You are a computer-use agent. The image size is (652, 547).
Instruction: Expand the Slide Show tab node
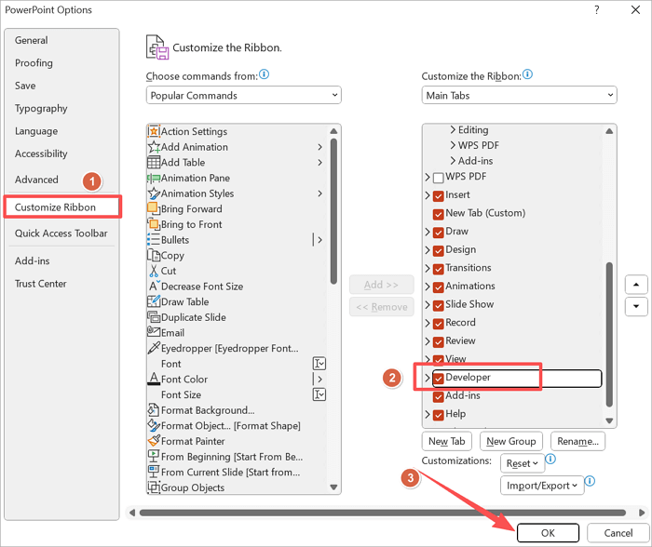point(428,304)
